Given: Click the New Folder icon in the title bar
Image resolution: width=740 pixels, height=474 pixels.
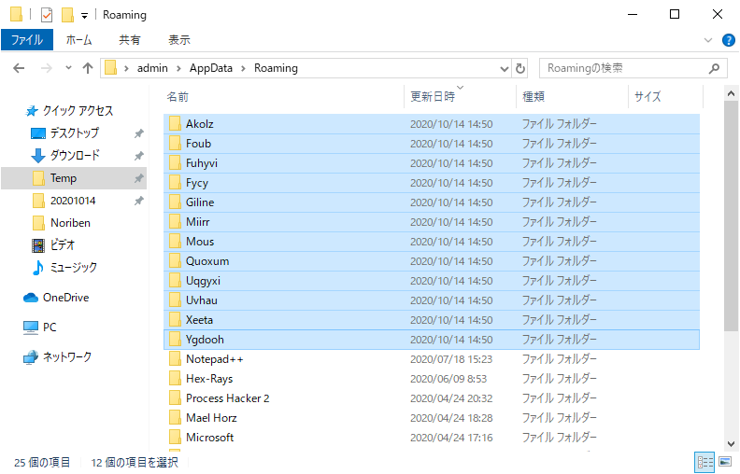Looking at the screenshot, I should 67,15.
